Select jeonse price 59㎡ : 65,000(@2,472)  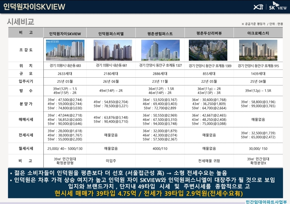click(258, 137)
